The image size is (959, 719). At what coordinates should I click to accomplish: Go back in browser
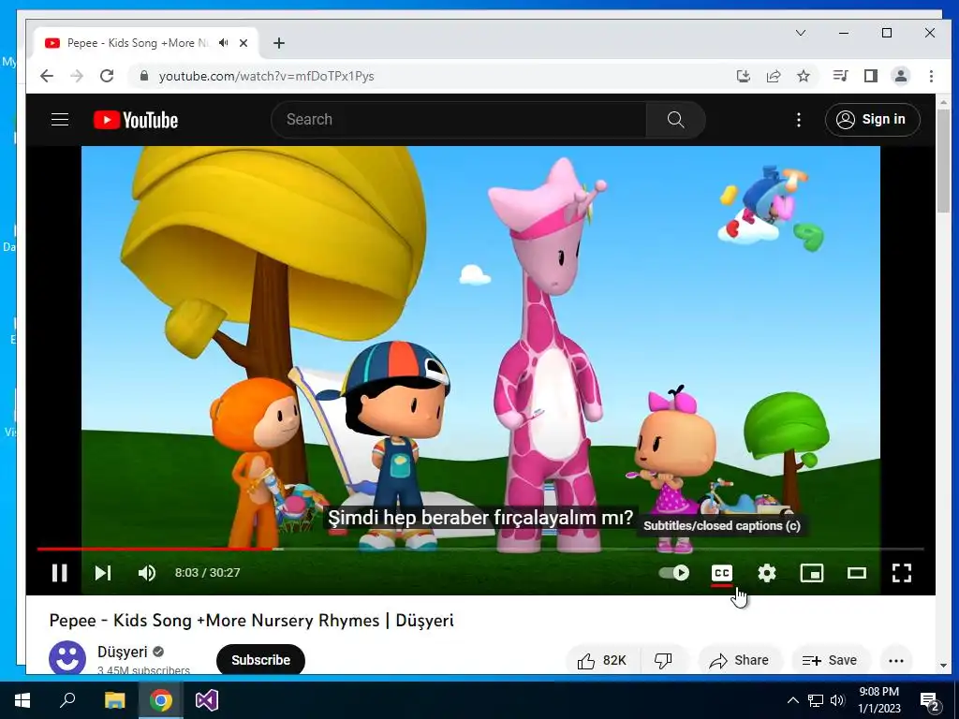(47, 76)
